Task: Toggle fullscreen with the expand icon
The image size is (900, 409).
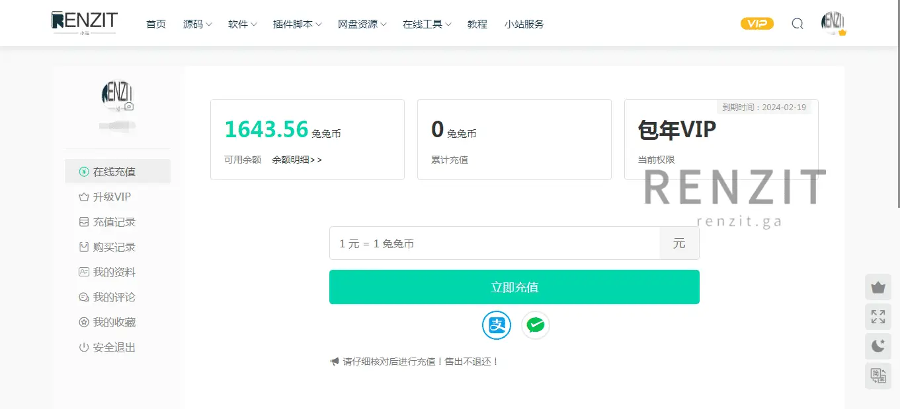Action: (878, 317)
